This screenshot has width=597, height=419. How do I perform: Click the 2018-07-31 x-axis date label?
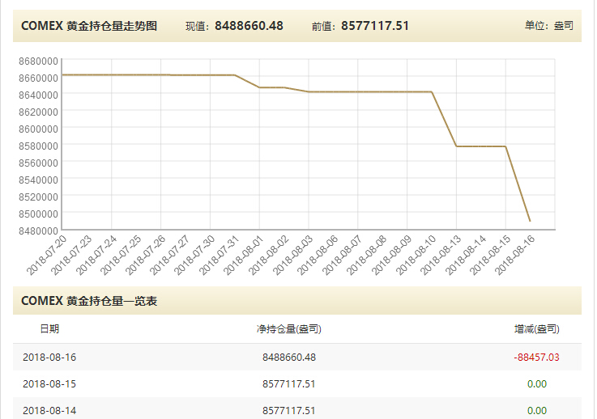point(219,255)
